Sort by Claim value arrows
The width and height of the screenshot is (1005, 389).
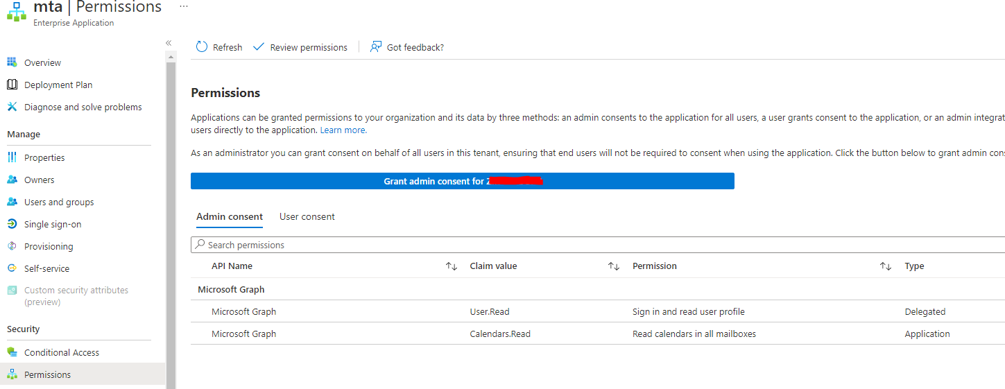pyautogui.click(x=614, y=266)
